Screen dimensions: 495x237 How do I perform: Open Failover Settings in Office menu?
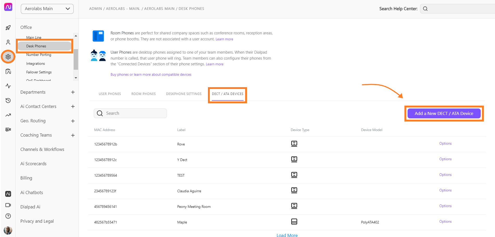pos(39,72)
